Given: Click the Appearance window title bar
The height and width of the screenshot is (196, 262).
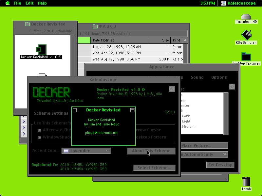Looking at the screenshot, I should [162, 67].
